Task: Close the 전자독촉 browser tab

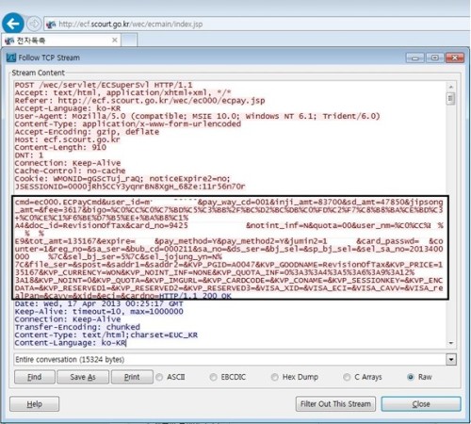Action: click(115, 41)
